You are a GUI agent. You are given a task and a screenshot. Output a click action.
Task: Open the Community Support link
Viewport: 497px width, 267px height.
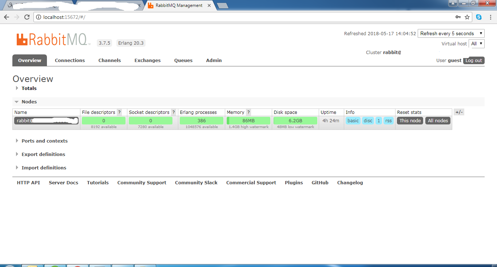[142, 183]
